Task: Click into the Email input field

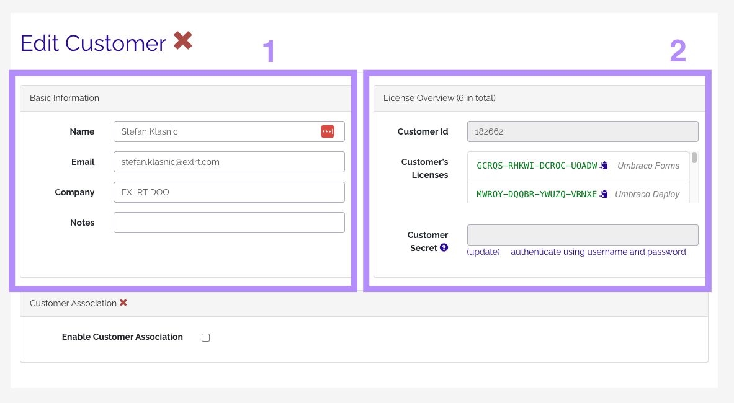Action: (x=228, y=162)
